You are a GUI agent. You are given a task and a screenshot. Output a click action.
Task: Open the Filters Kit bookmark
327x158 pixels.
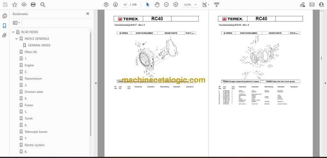point(31,52)
